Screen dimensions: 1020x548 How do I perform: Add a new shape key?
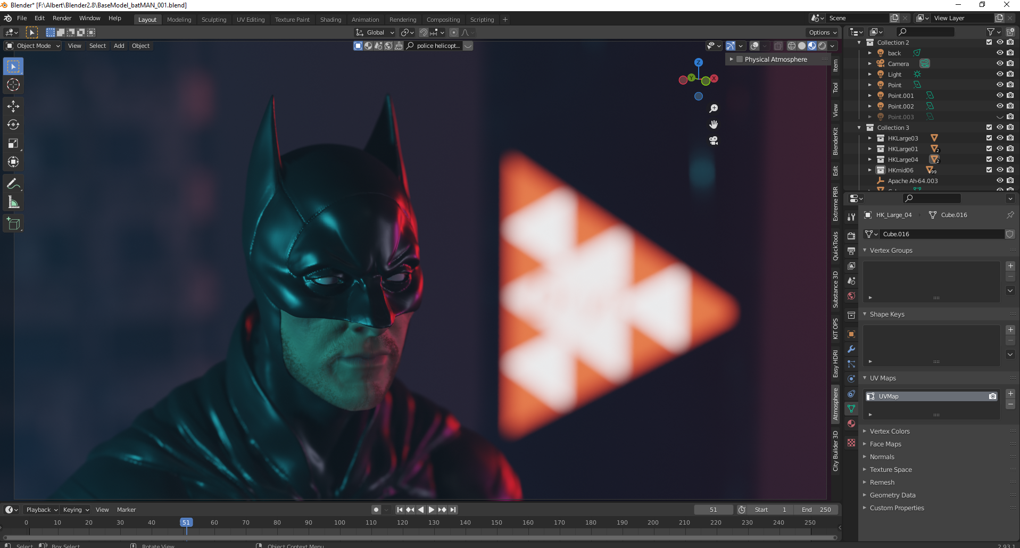pyautogui.click(x=1010, y=330)
